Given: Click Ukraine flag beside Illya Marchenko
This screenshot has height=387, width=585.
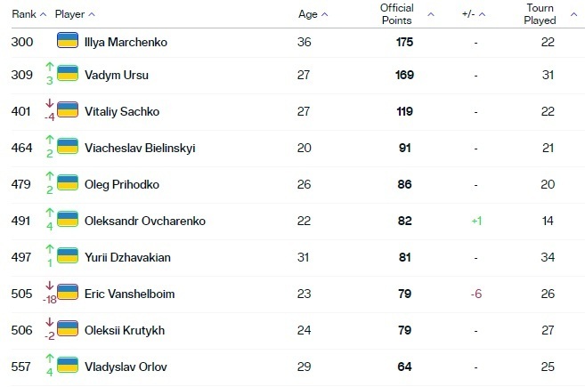Looking at the screenshot, I should (67, 41).
